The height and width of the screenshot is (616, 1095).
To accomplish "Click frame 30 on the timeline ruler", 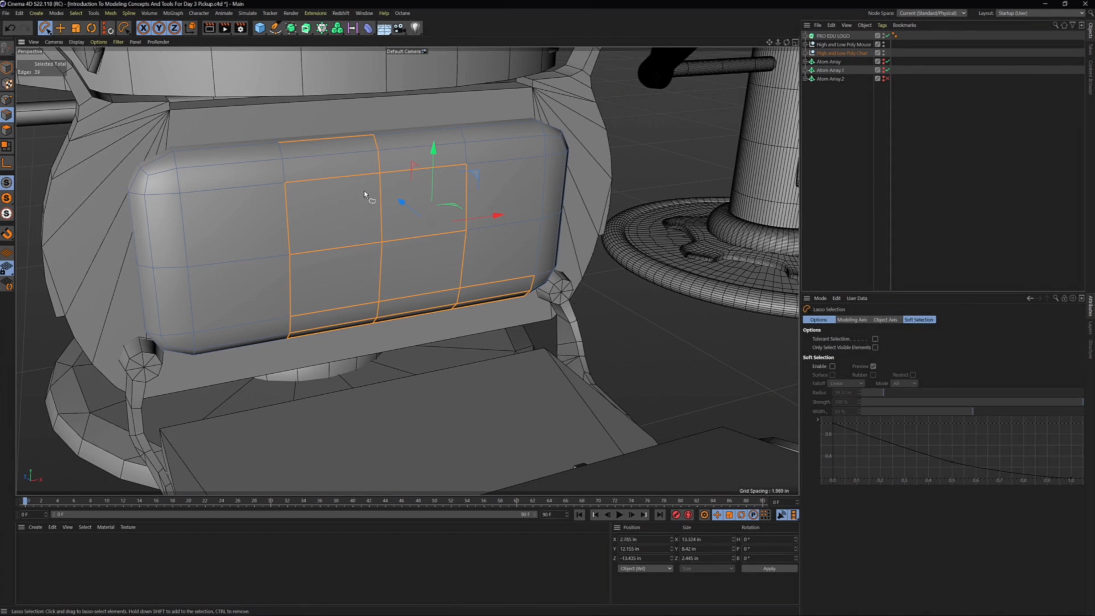I will click(270, 501).
